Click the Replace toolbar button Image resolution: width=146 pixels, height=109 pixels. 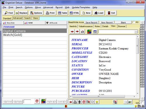22,13
